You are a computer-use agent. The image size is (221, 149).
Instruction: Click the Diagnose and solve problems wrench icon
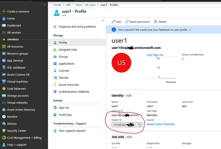click(55, 27)
